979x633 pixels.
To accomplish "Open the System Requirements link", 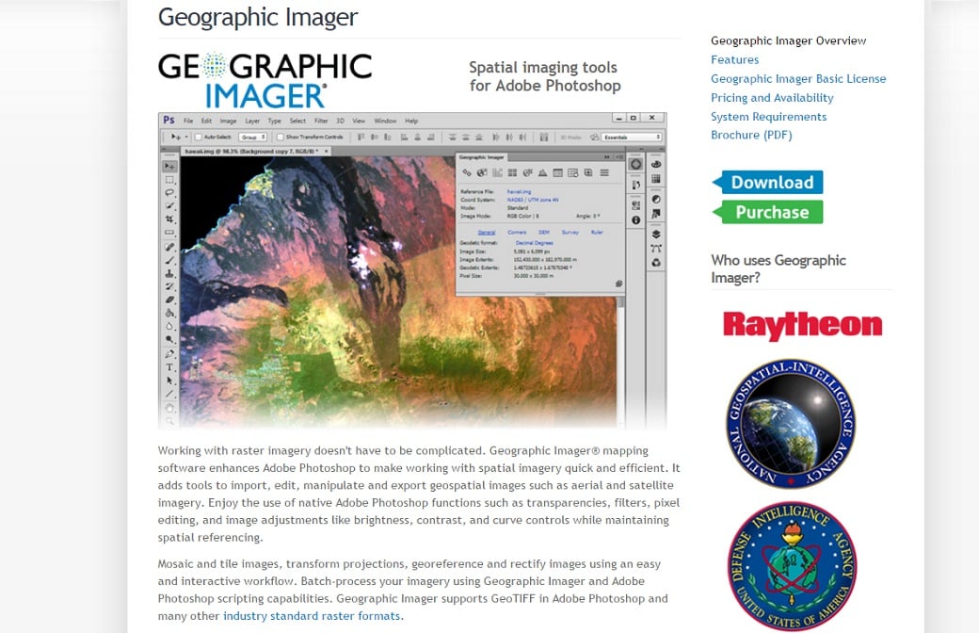I will (x=768, y=117).
